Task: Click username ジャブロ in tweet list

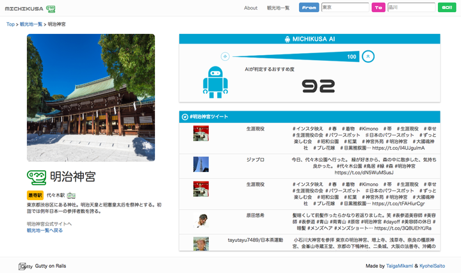Action: click(x=255, y=160)
